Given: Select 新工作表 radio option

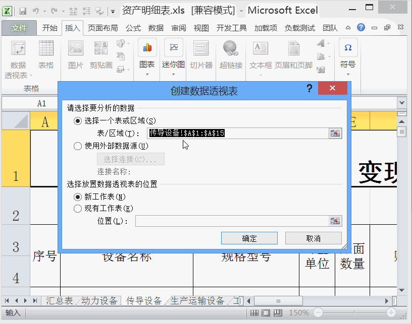Looking at the screenshot, I should [x=78, y=197].
